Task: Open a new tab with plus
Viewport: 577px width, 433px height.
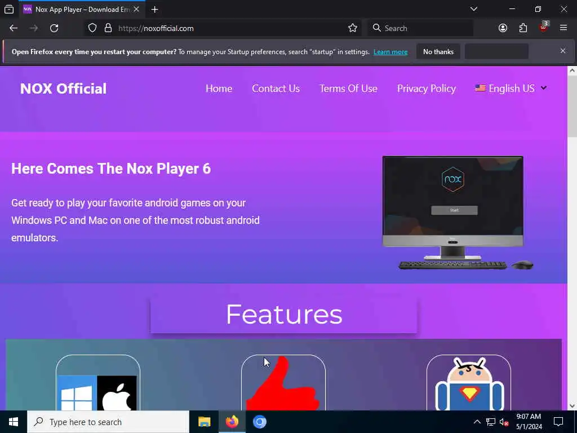Action: click(154, 10)
